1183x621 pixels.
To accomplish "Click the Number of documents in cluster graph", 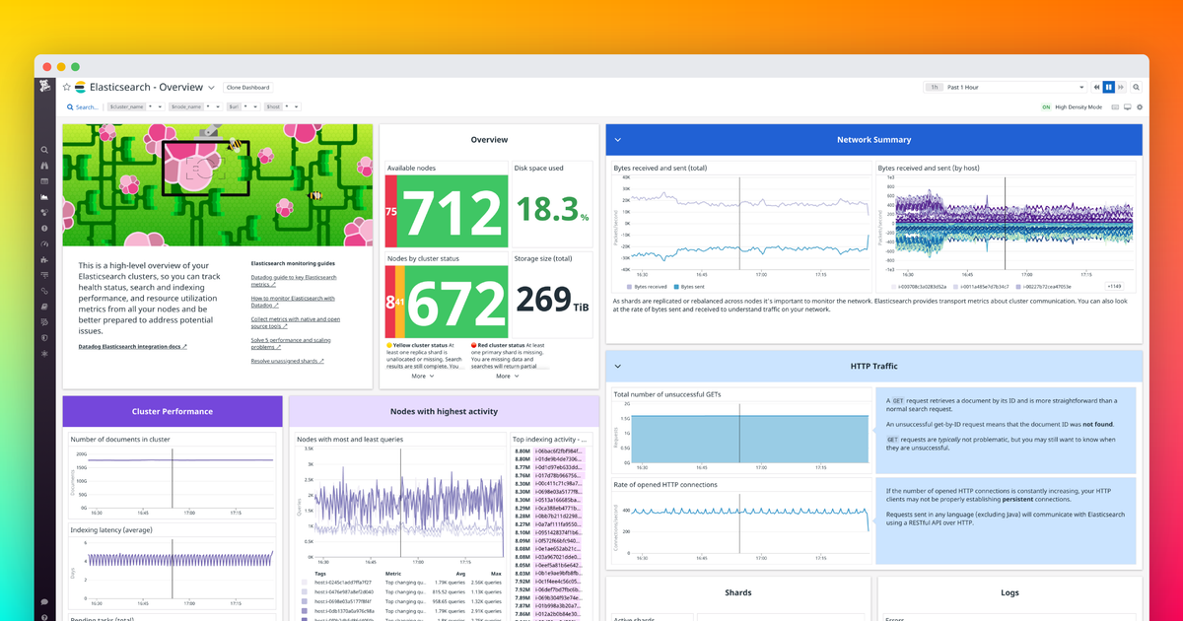I will (x=173, y=480).
